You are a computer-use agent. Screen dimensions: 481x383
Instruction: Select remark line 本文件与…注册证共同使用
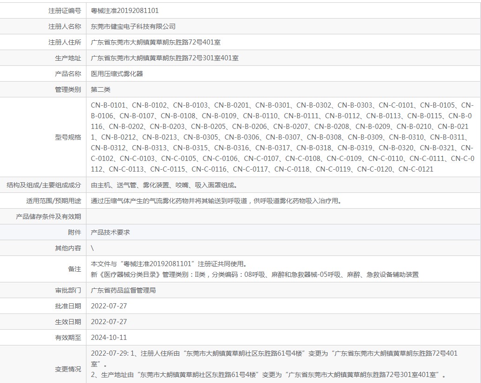click(169, 264)
